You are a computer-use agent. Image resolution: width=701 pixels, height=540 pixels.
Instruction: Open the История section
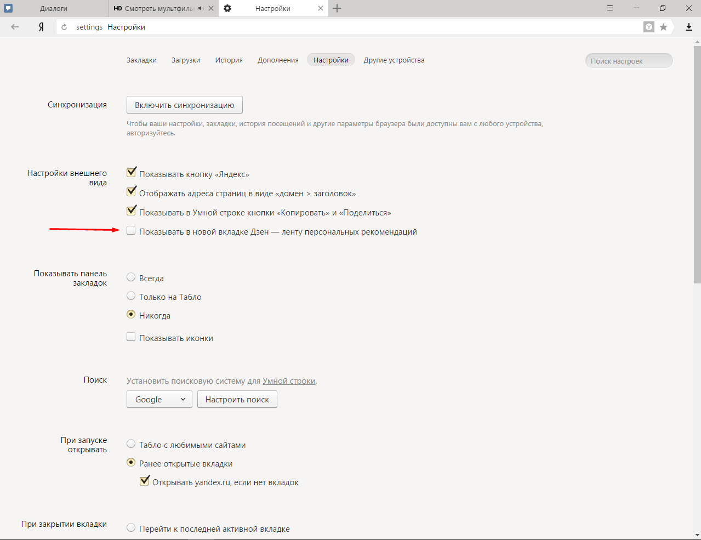229,60
